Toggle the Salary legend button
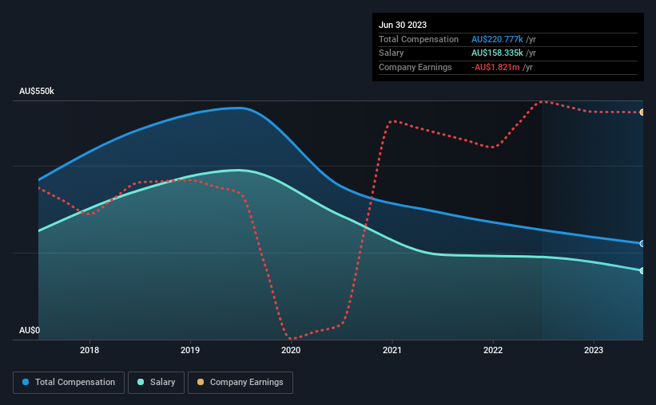The width and height of the screenshot is (656, 405). tap(156, 383)
